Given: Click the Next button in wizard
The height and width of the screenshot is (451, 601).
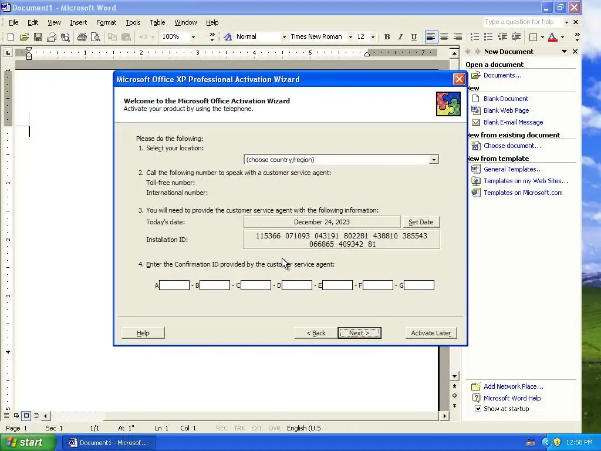Looking at the screenshot, I should pos(360,333).
